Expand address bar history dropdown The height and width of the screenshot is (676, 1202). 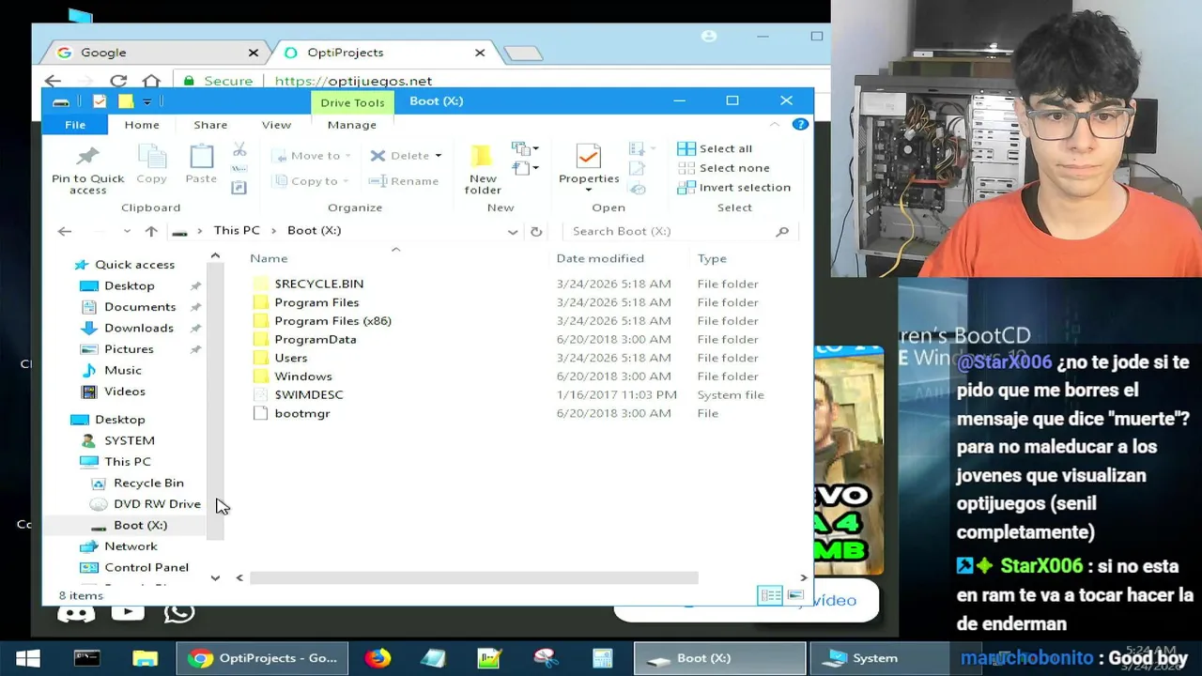(513, 231)
